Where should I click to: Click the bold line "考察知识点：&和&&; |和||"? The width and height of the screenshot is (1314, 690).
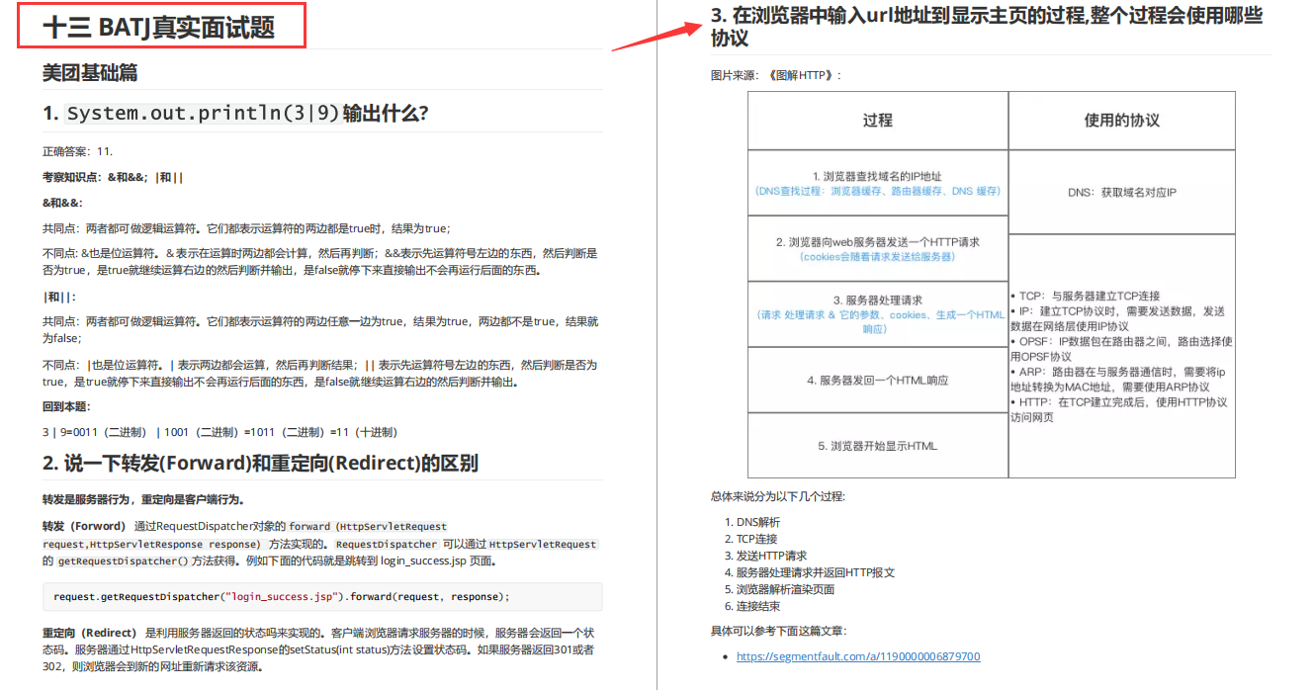pyautogui.click(x=113, y=177)
